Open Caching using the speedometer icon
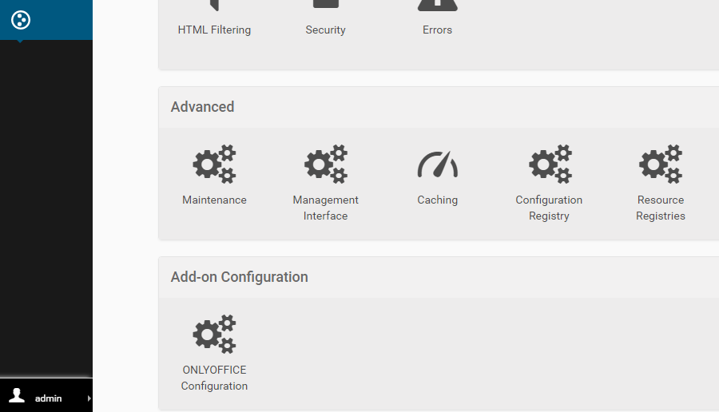 point(438,164)
